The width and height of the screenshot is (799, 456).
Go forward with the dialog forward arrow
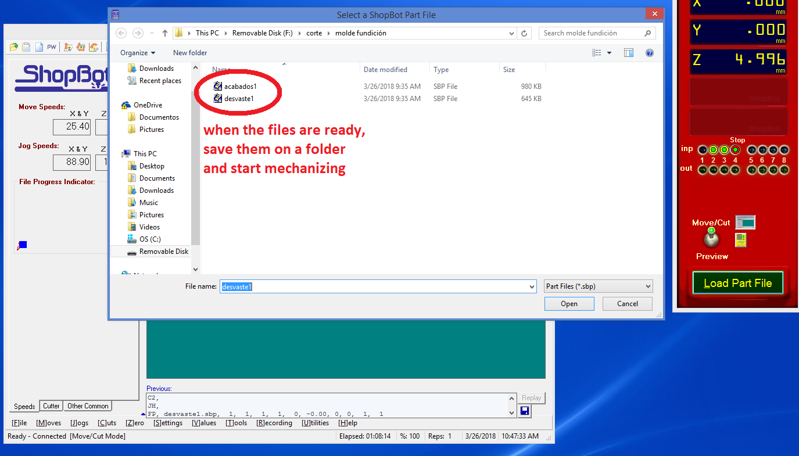coord(138,33)
